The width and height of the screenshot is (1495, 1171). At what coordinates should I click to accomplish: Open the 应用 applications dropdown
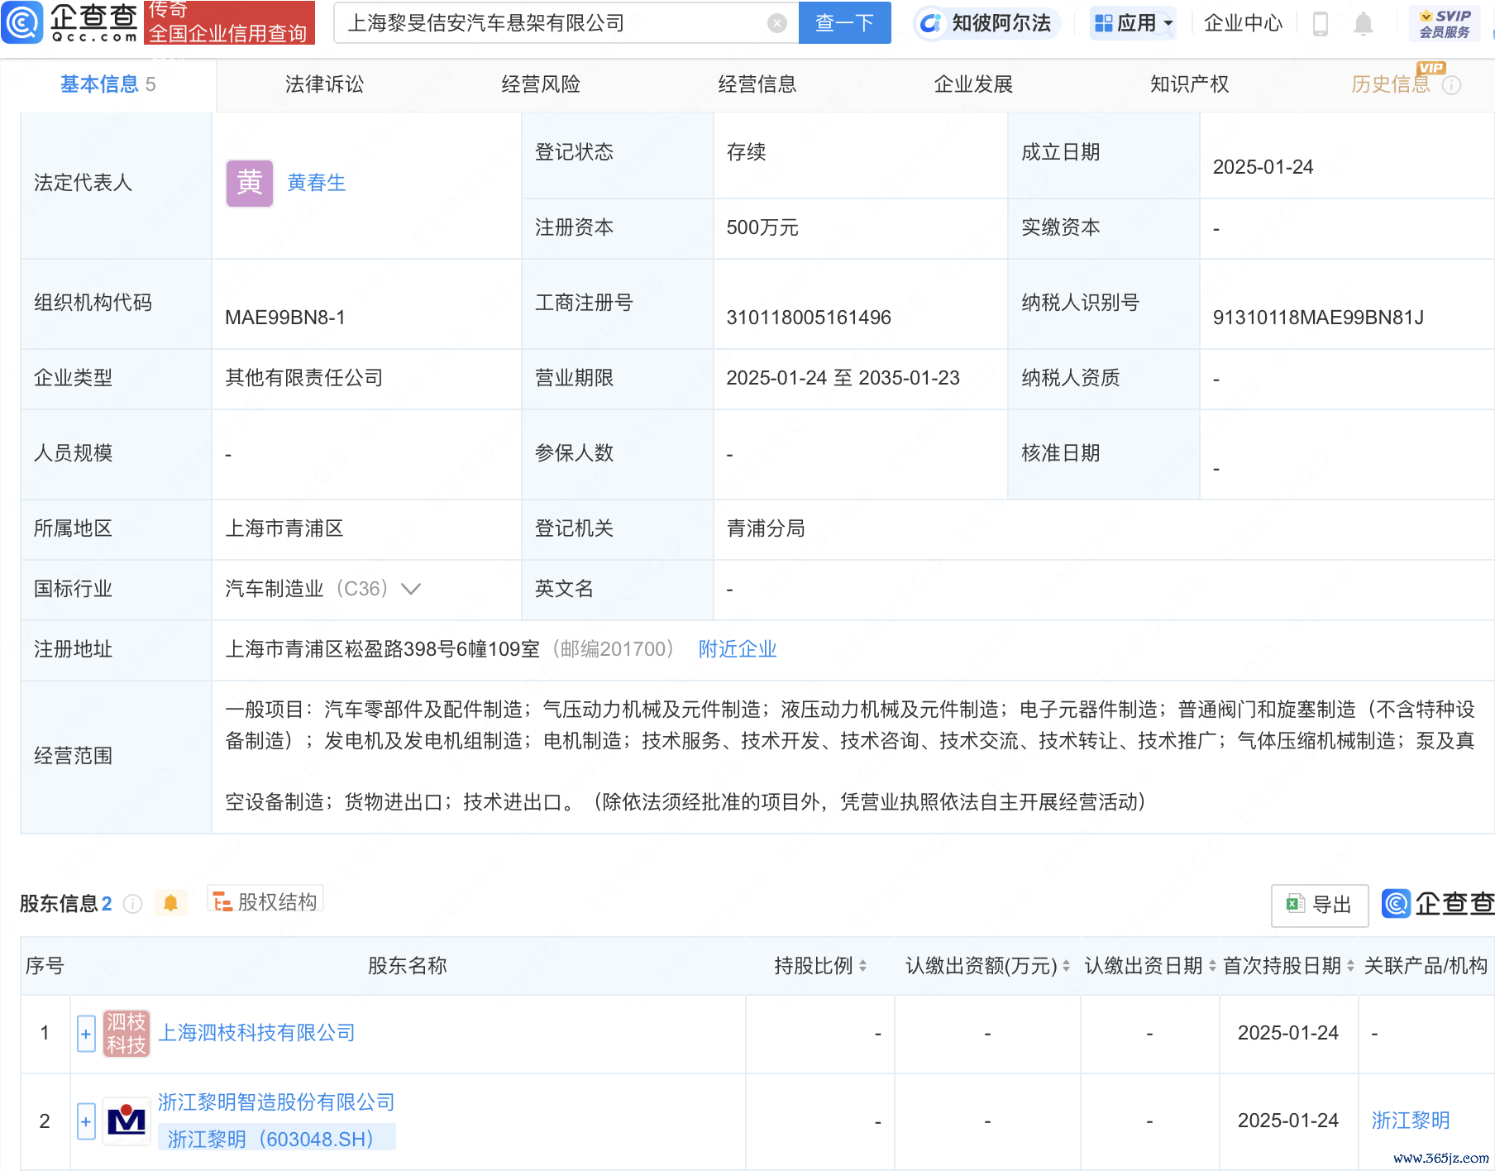(x=1134, y=23)
